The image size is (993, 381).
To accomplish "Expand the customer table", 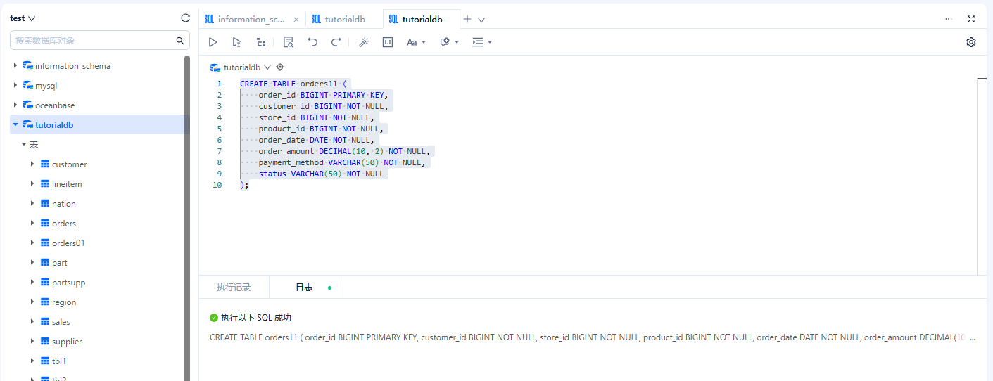I will tap(32, 164).
